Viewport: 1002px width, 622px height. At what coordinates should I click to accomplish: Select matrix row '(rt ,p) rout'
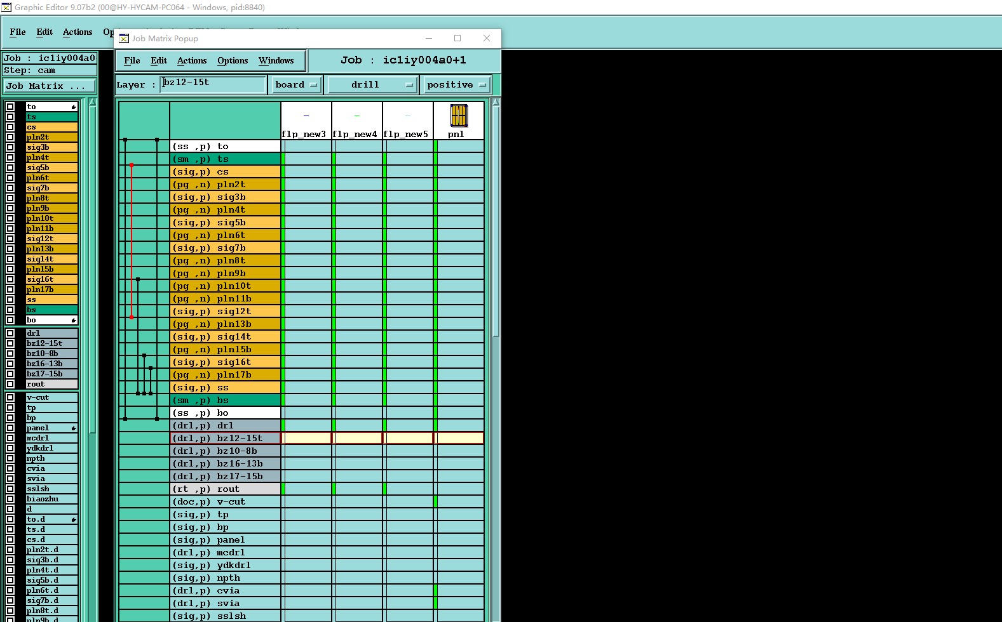click(226, 489)
